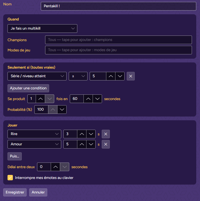Increase the 60 seconds time window

pos(88,99)
